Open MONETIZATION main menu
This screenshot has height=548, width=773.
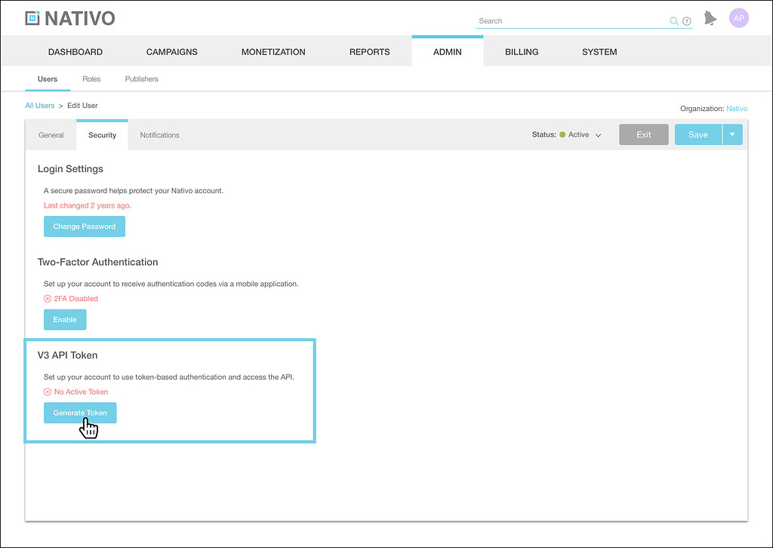[273, 52]
